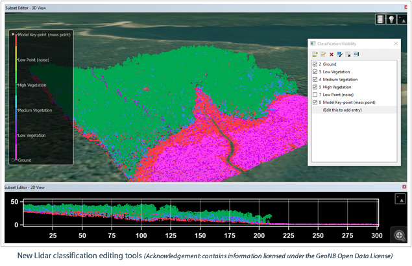Screen dimensions: 412x266
Task: Click the terrain triangle icon in 3D view
Action: [x=402, y=19]
